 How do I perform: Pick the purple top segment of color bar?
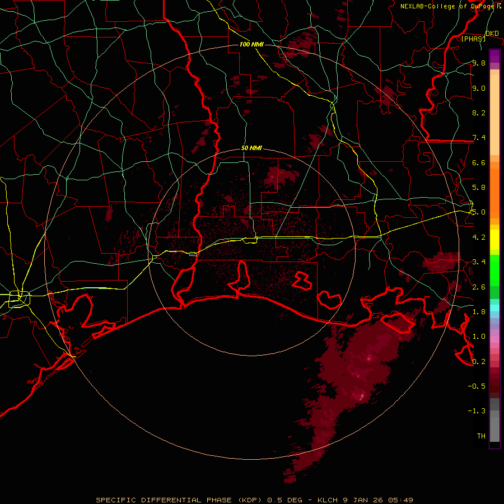point(494,56)
